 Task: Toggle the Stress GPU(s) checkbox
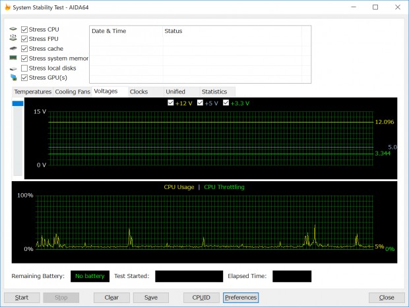click(24, 78)
